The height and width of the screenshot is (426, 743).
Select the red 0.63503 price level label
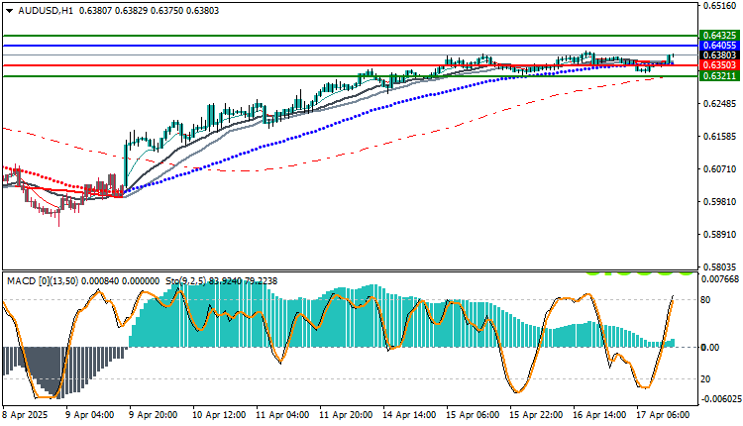[719, 65]
